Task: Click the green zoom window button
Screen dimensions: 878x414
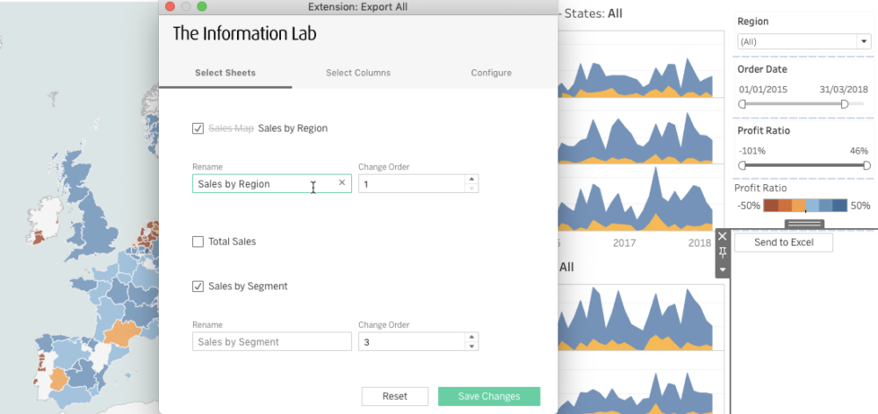Action: (202, 7)
